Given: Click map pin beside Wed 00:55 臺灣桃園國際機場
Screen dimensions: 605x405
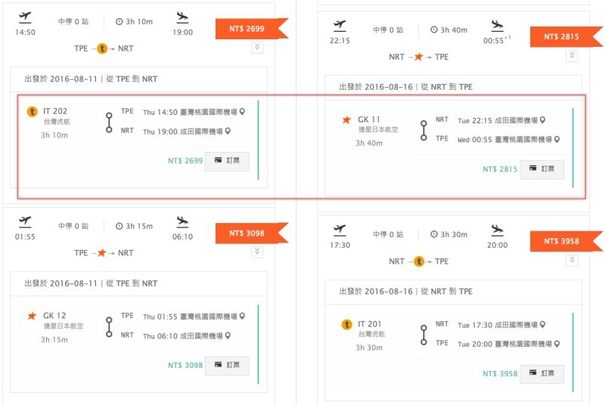Looking at the screenshot, I should tap(557, 139).
